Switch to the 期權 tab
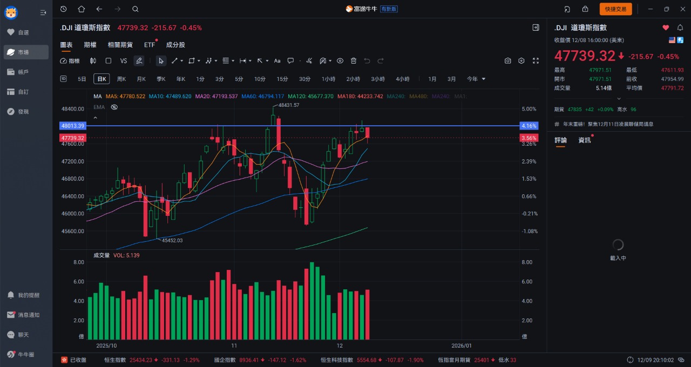The height and width of the screenshot is (367, 691). pos(90,45)
